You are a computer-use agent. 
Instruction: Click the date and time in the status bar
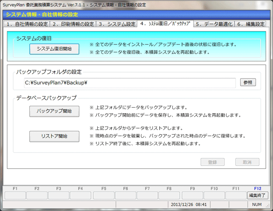189,204
